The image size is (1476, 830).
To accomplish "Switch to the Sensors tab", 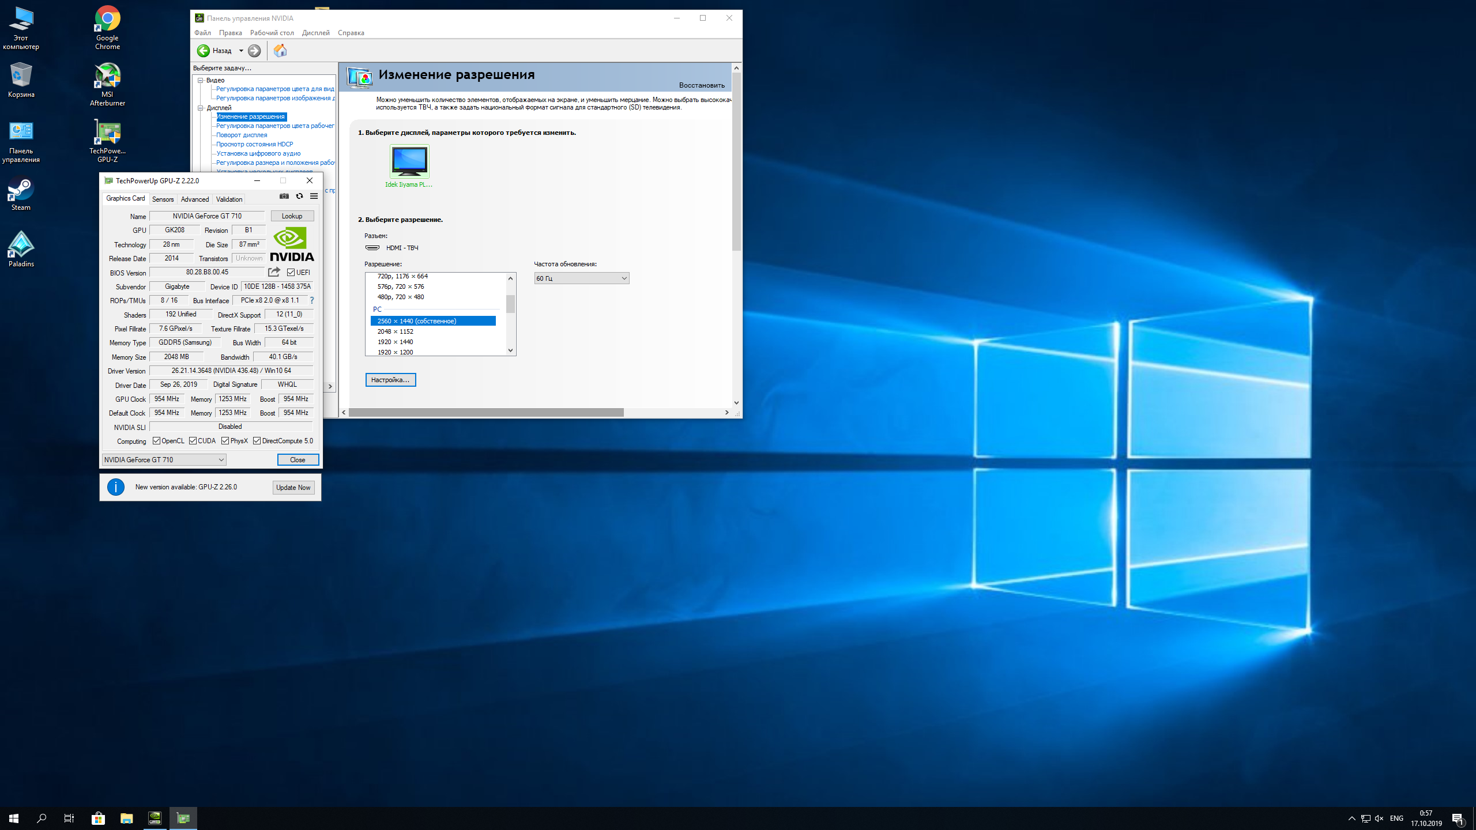I will pos(163,199).
